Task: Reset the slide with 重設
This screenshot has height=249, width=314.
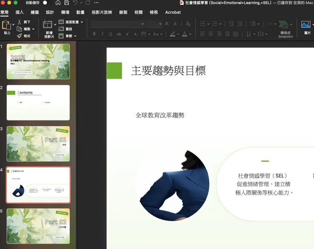Action: click(65, 29)
